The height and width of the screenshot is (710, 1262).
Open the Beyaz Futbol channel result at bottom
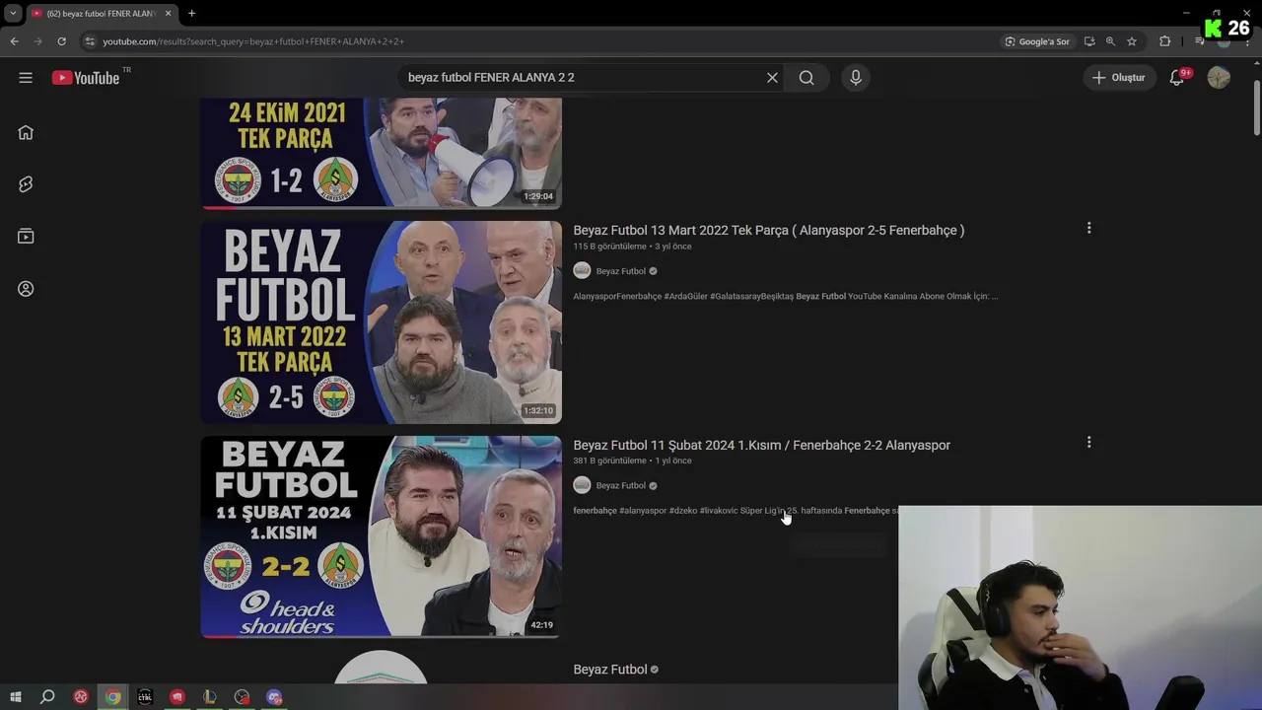[610, 670]
